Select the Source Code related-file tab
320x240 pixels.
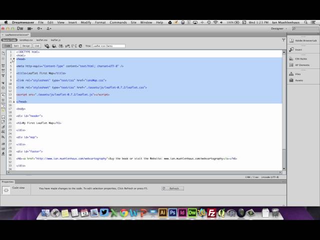[x=9, y=40]
